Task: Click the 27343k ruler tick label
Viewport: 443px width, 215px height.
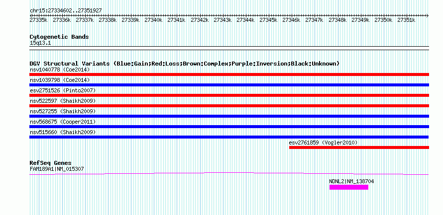Action: point(222,20)
